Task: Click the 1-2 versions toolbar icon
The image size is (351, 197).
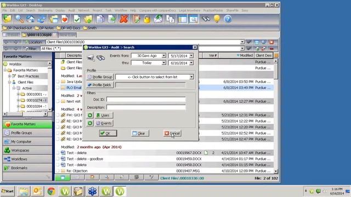Action: coord(170,19)
